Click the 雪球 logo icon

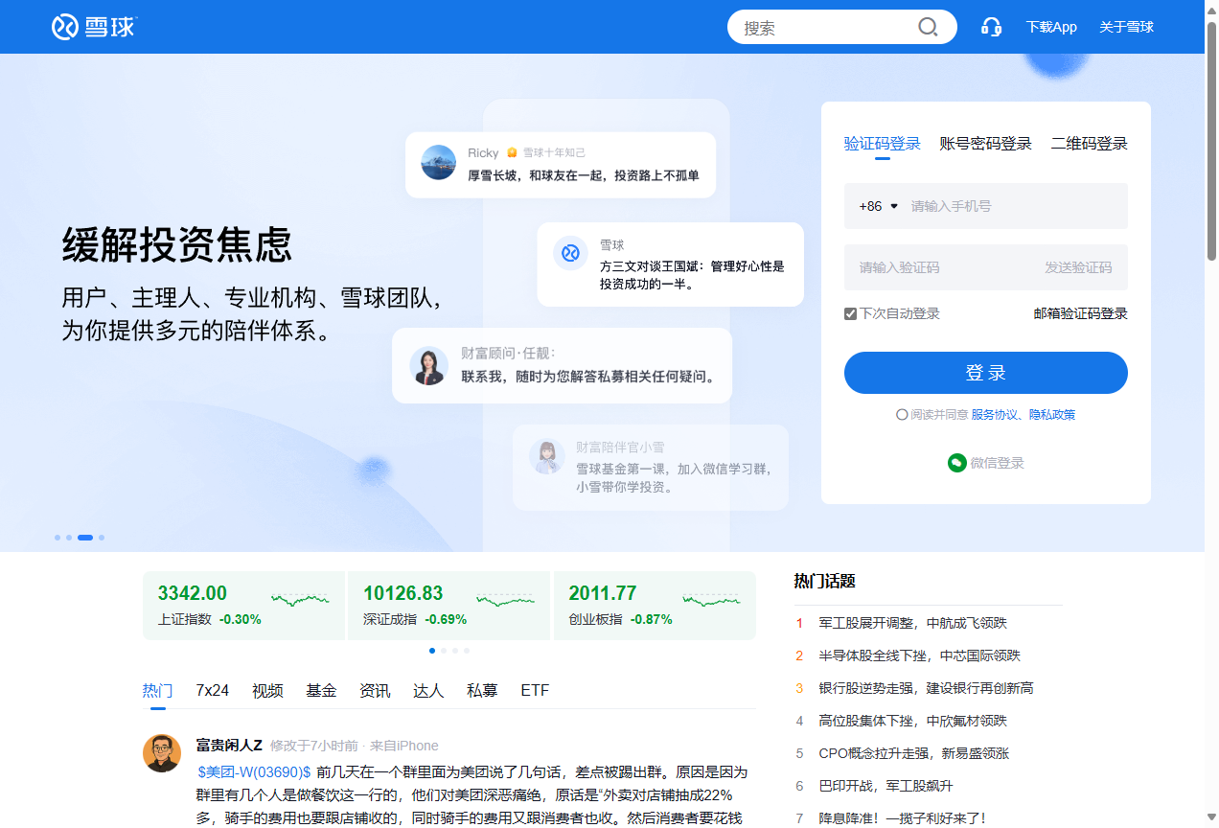pos(62,26)
